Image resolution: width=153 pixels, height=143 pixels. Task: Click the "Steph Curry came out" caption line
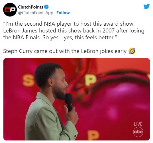65,51
